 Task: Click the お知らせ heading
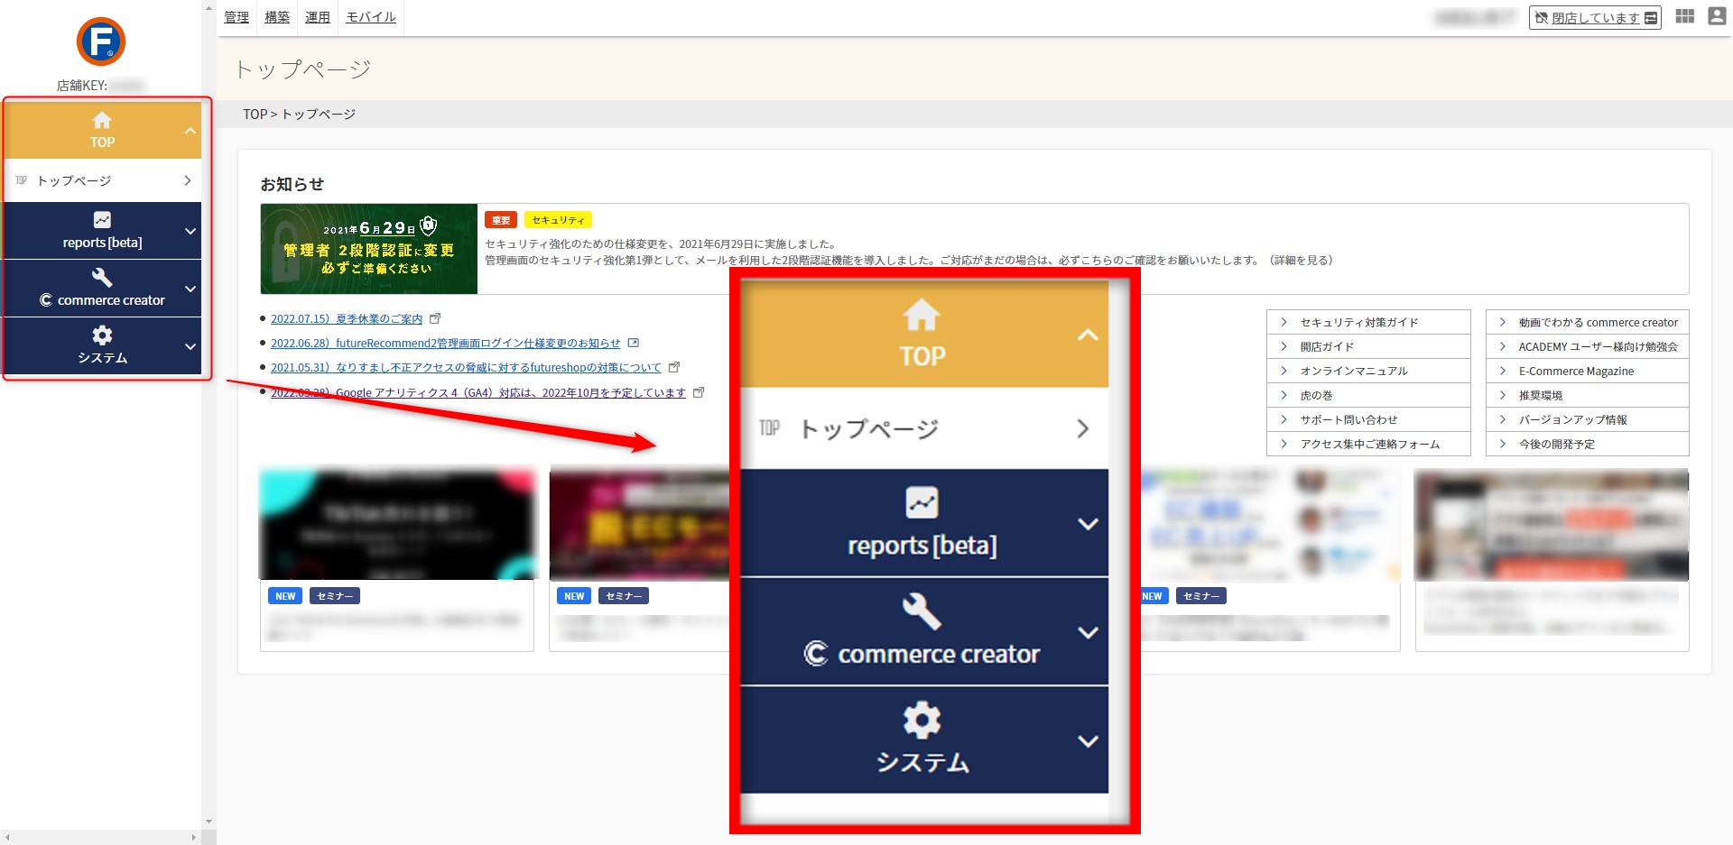(292, 184)
